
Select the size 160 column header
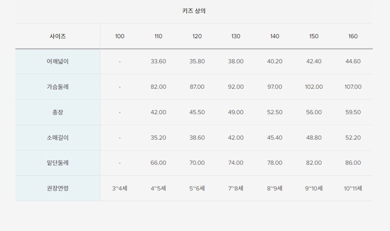353,36
